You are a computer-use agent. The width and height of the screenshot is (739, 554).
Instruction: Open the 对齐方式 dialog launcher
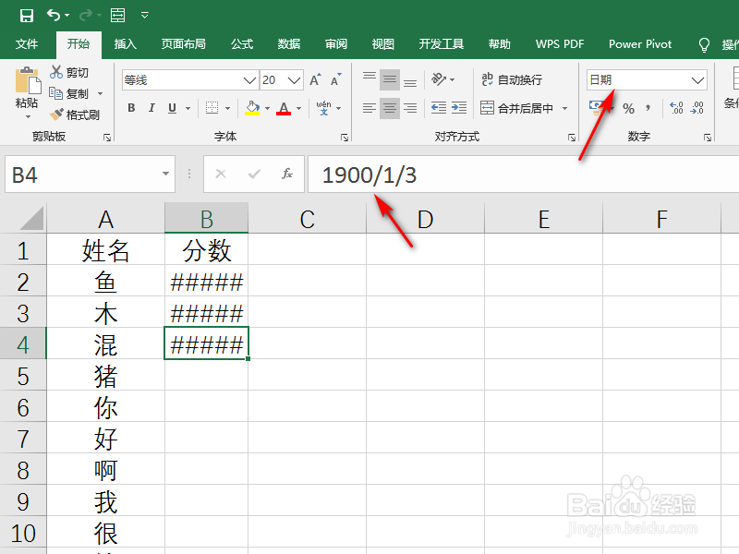[572, 137]
